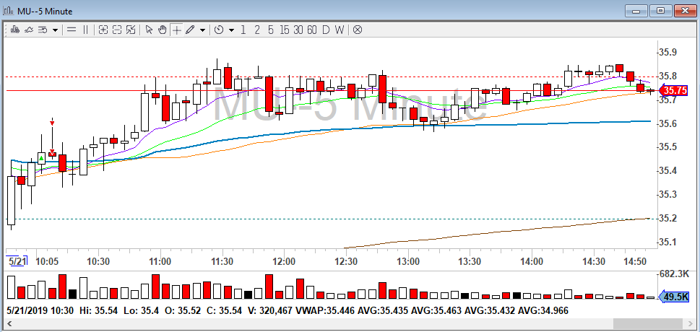The width and height of the screenshot is (700, 332).
Task: Click the circled X clear icon
Action: coord(358,30)
